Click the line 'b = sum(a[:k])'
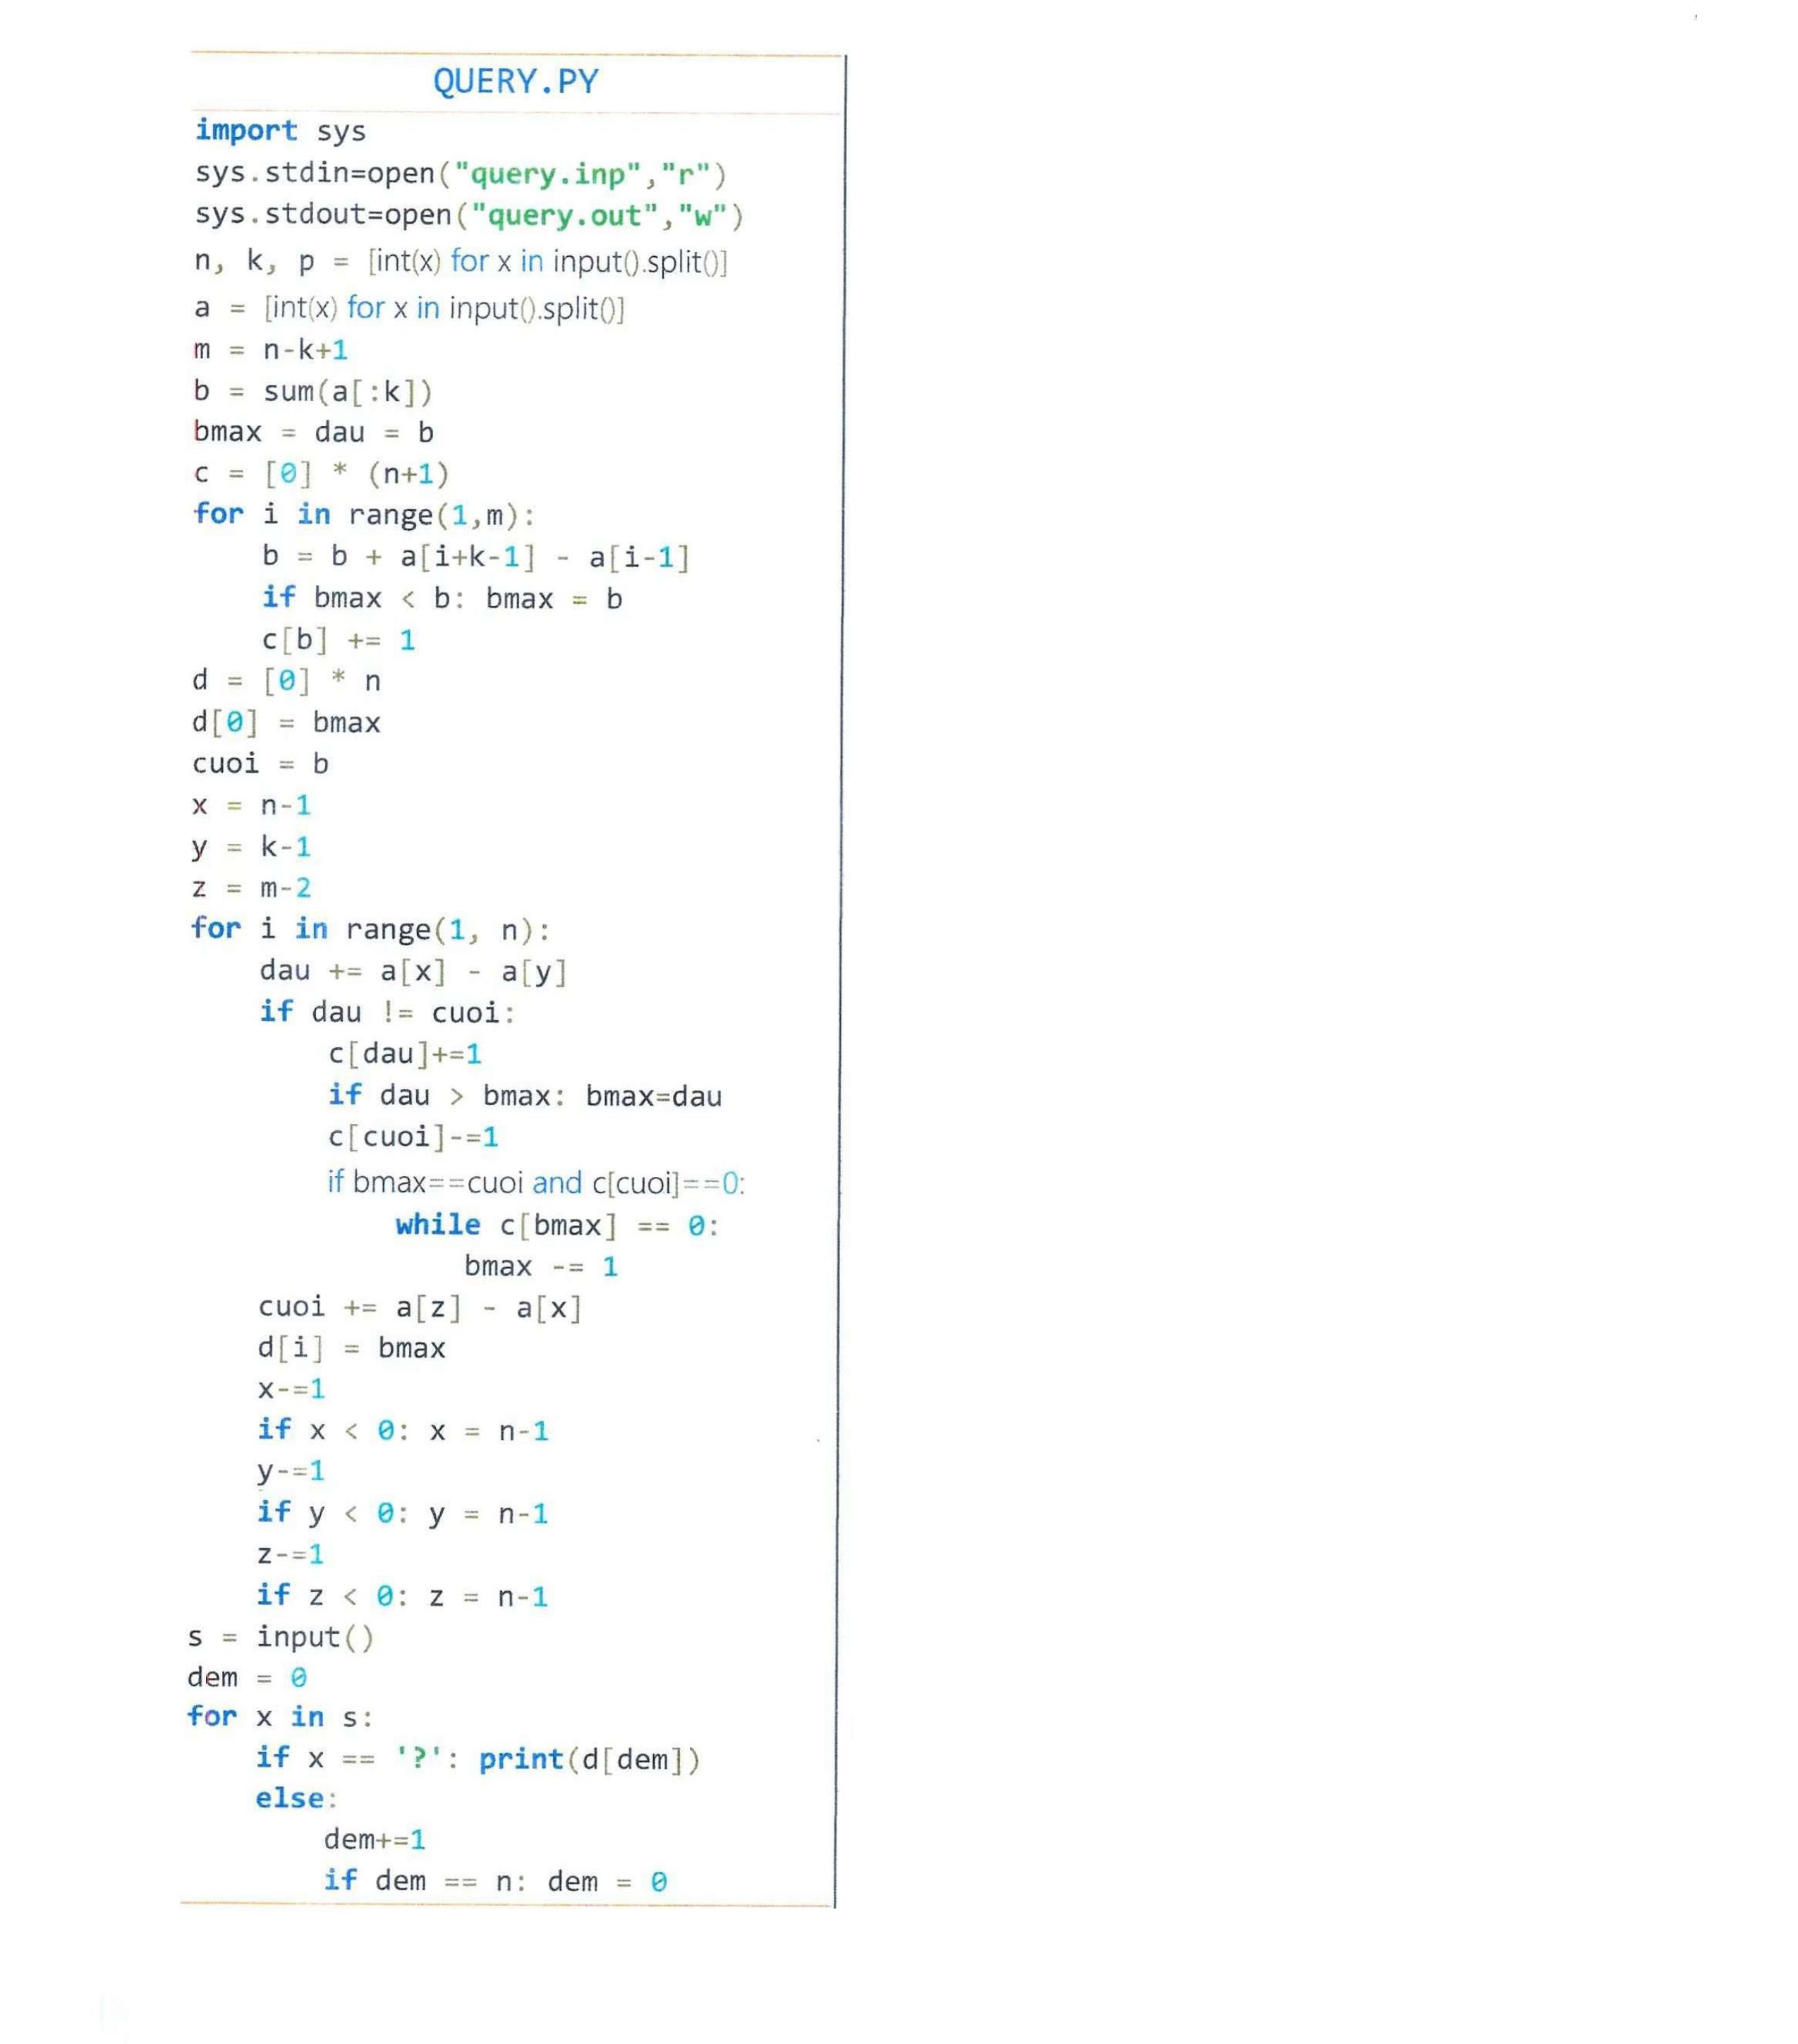 pyautogui.click(x=313, y=391)
